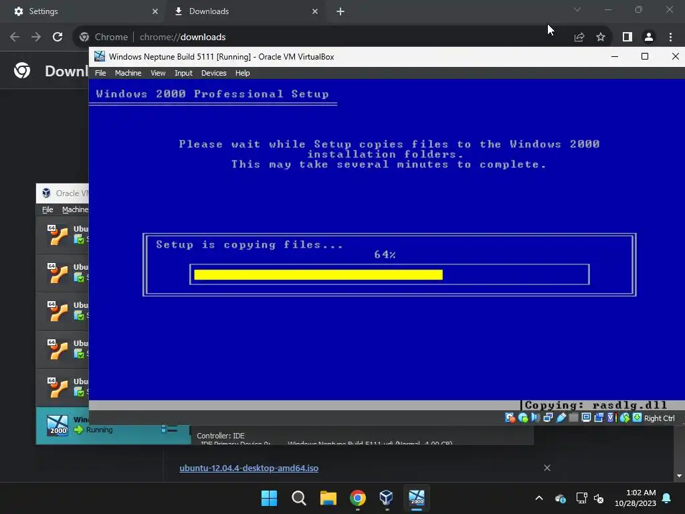Open the Machine menu in VirtualBox Manager

coord(75,209)
